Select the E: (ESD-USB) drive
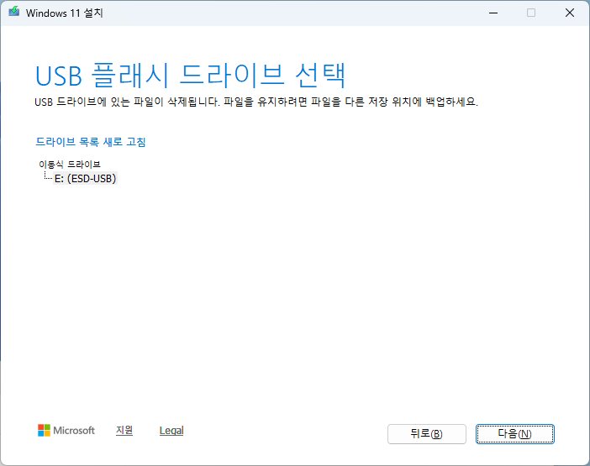The width and height of the screenshot is (590, 466). [86, 178]
